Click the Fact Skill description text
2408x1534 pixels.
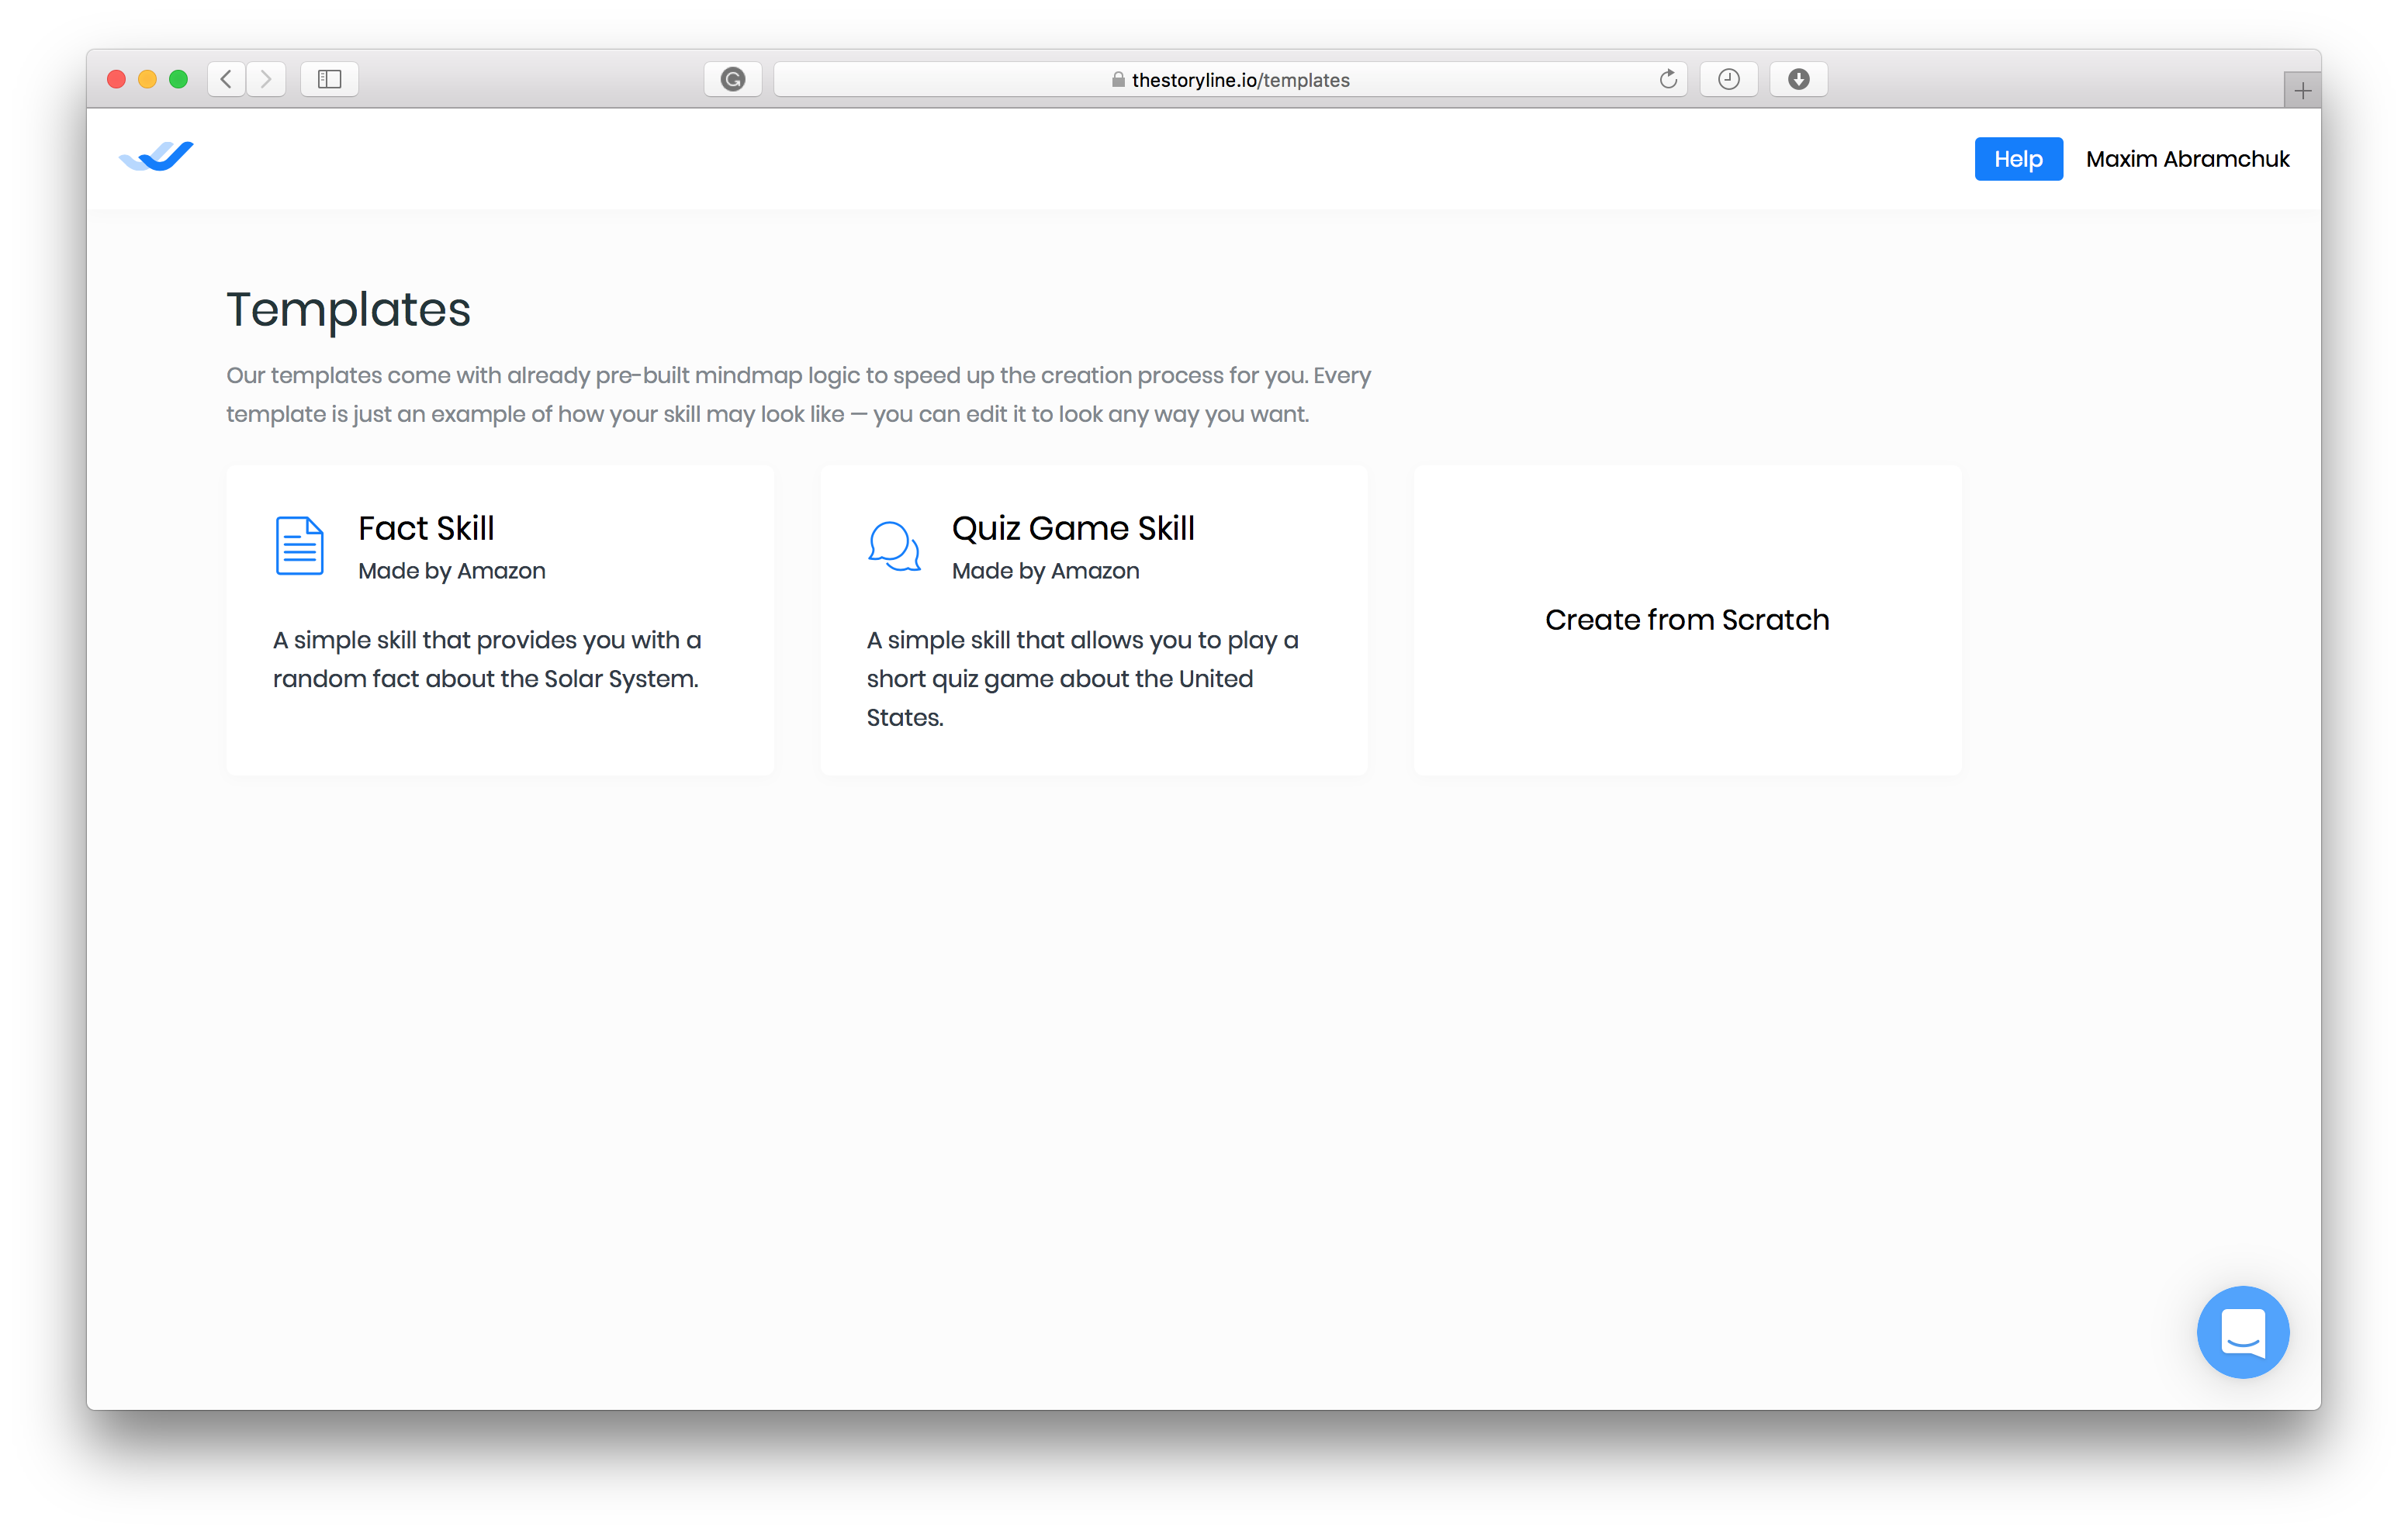click(487, 659)
